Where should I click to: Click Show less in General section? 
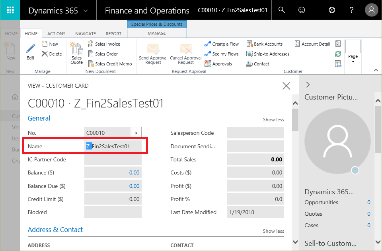273,120
